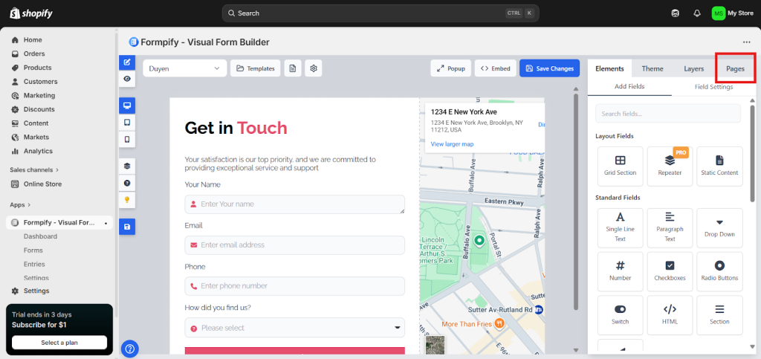Screen dimensions: 761x359
Task: Switch to desktop preview device icon
Action: pos(127,106)
